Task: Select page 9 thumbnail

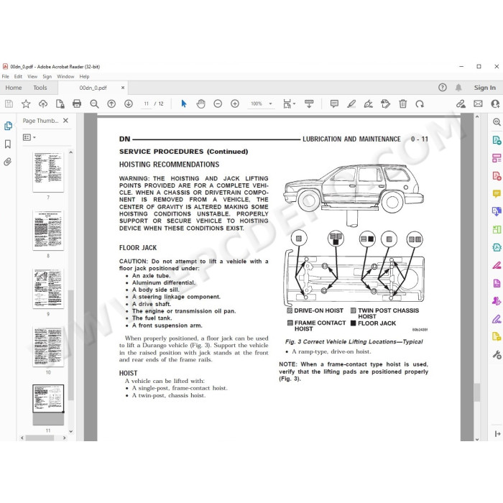Action: (x=48, y=289)
